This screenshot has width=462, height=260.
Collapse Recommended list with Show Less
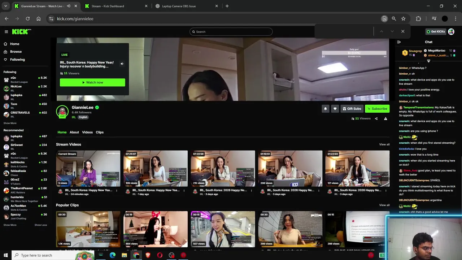click(x=41, y=225)
